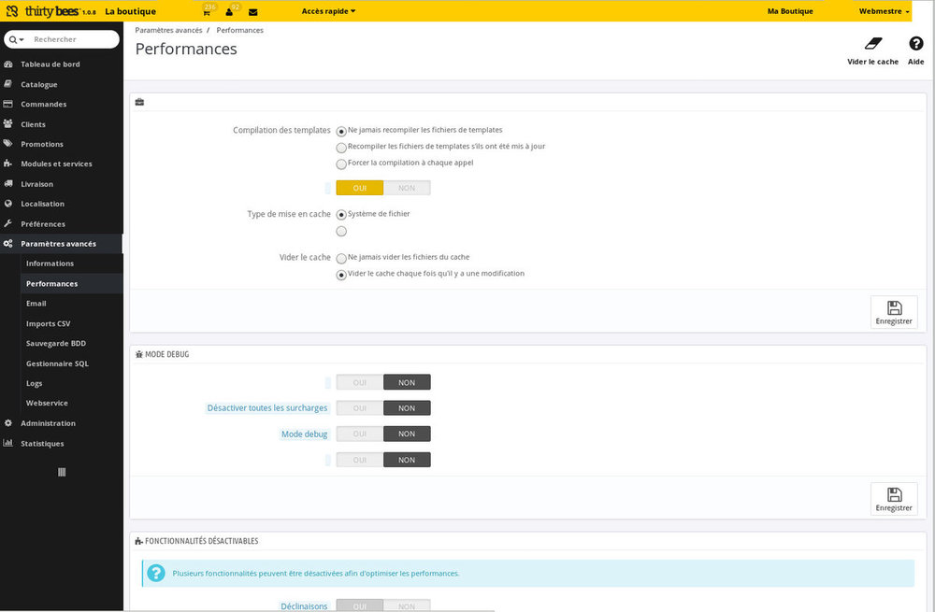Open Modules et services in sidebar

tap(56, 164)
